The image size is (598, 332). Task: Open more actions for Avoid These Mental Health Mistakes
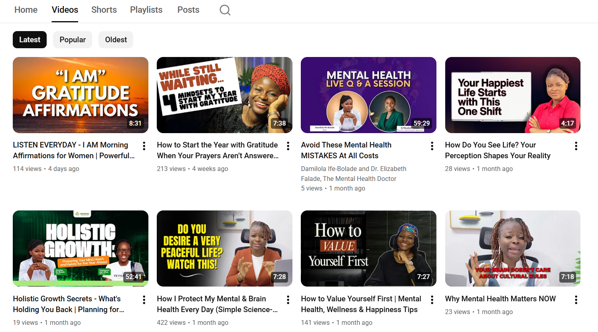[x=432, y=146]
